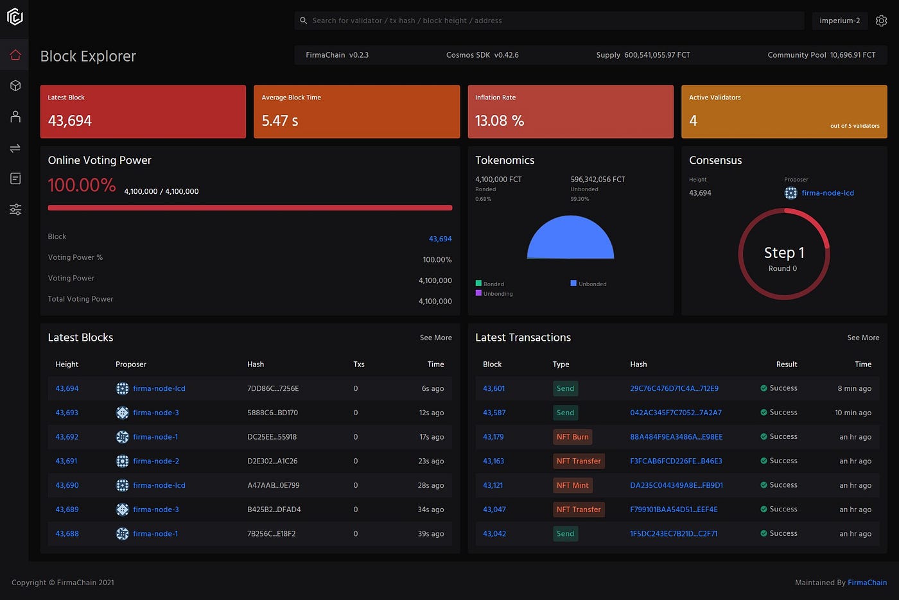Click the proposer avatar in block row 43,688
The image size is (899, 600).
click(x=122, y=533)
